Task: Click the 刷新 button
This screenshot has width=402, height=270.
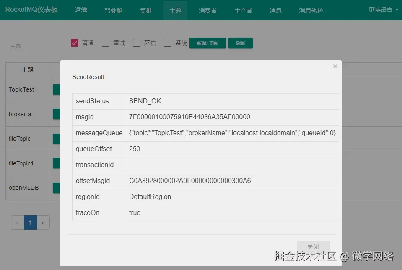Action: (x=241, y=43)
